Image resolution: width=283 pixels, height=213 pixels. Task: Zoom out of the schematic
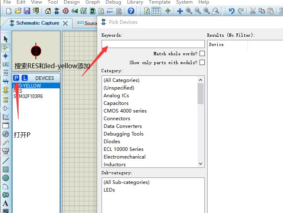[x=198, y=11]
